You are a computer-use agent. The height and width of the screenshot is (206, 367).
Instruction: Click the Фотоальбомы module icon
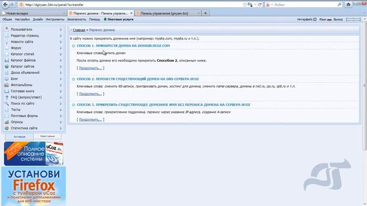coord(7,85)
